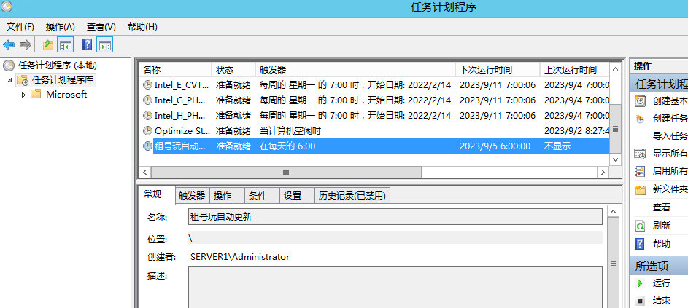Select the Intel_G_PH task row
688x308 pixels.
[x=374, y=100]
